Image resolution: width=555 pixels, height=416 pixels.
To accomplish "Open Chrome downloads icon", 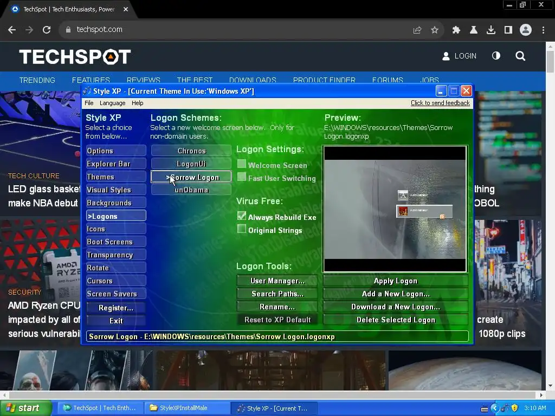I will click(x=491, y=30).
